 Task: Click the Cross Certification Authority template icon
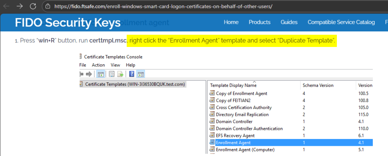coord(212,108)
